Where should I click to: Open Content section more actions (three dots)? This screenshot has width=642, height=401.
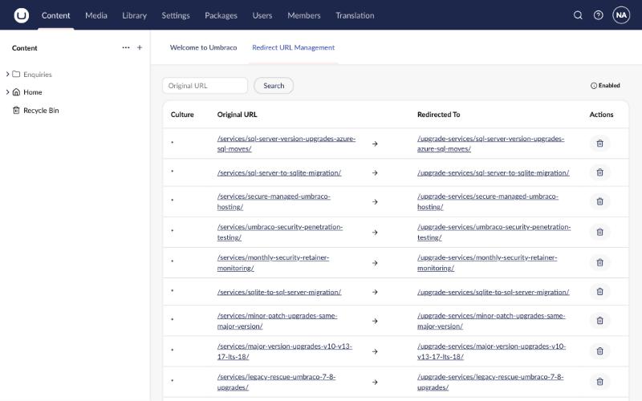click(126, 47)
